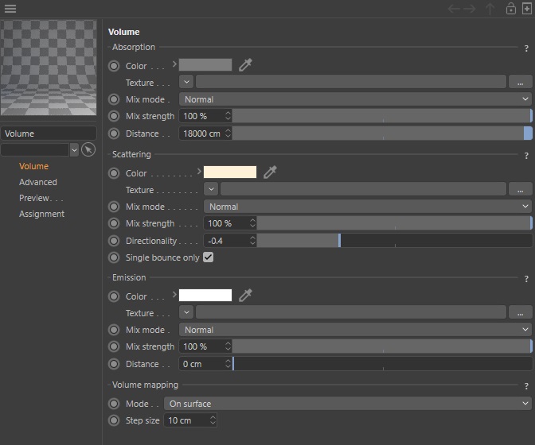535x445 pixels.
Task: Click Scattering Texture browse button
Action: 521,189
